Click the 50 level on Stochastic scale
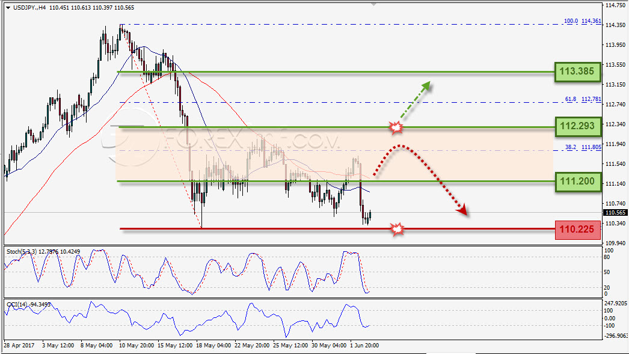629x354 pixels. (607, 272)
